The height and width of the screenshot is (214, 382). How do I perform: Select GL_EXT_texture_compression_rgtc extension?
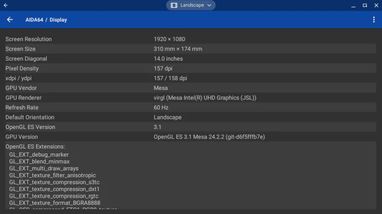[54, 196]
